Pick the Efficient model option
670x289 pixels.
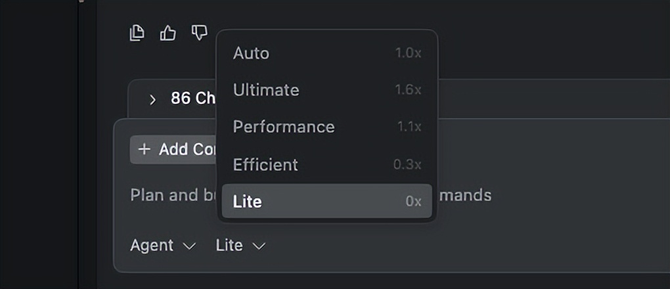click(265, 164)
